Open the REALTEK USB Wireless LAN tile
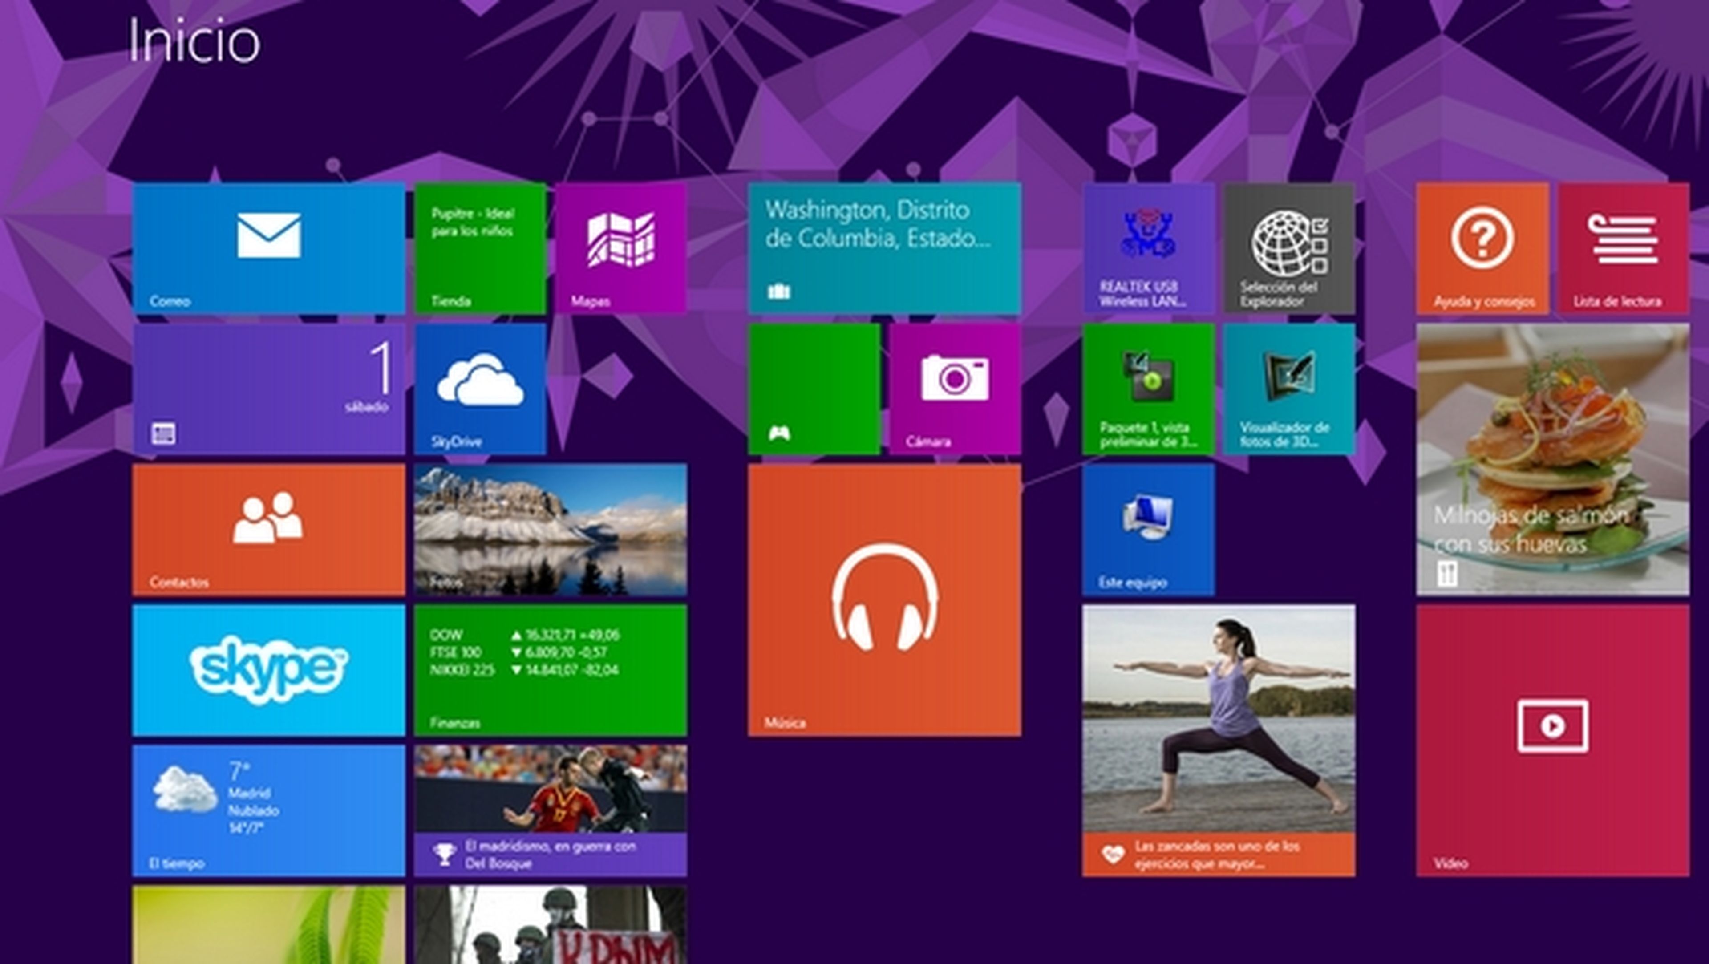The height and width of the screenshot is (964, 1709). pos(1148,247)
